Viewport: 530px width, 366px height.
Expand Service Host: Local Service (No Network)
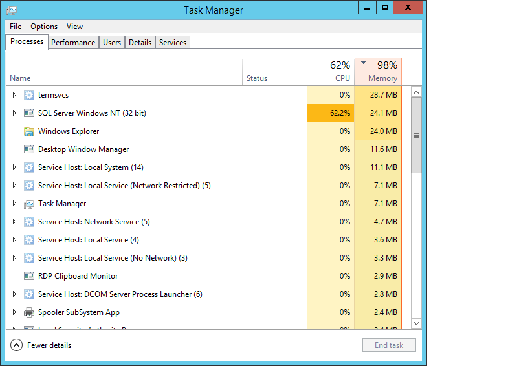coord(14,257)
